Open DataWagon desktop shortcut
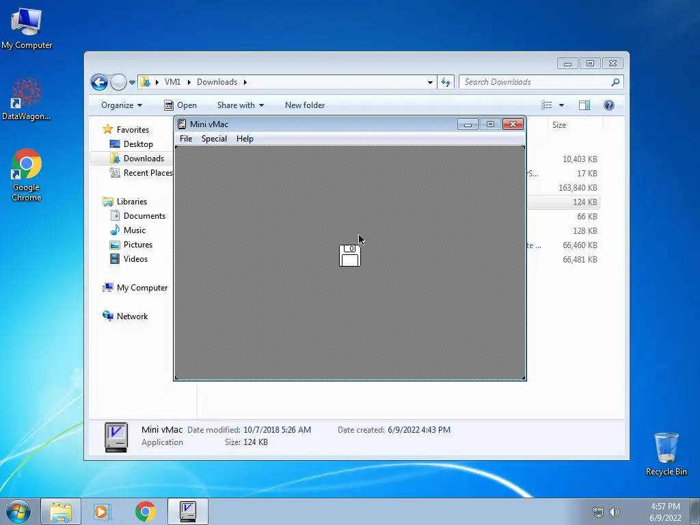Image resolution: width=700 pixels, height=525 pixels. (27, 100)
